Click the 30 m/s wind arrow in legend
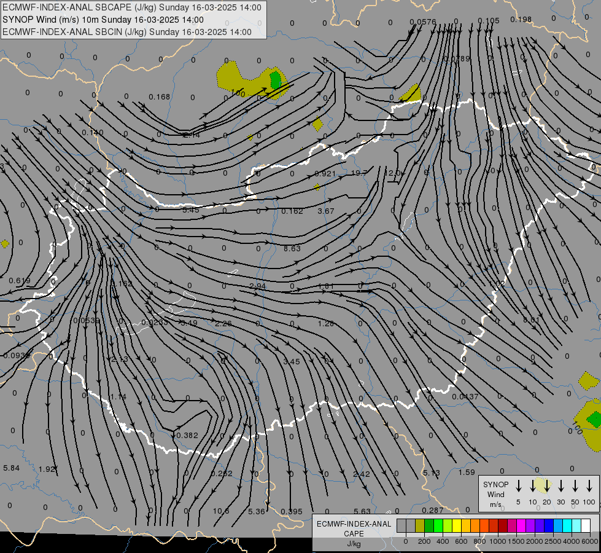Viewport: 601px width, 553px height. coord(560,486)
